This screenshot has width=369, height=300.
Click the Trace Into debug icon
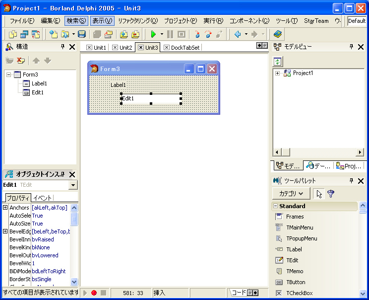[197, 34]
